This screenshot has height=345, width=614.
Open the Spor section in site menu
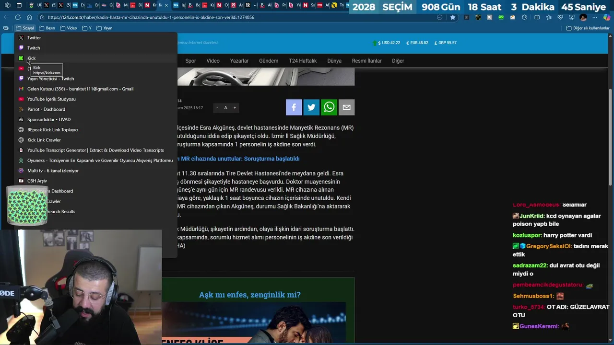pos(190,61)
